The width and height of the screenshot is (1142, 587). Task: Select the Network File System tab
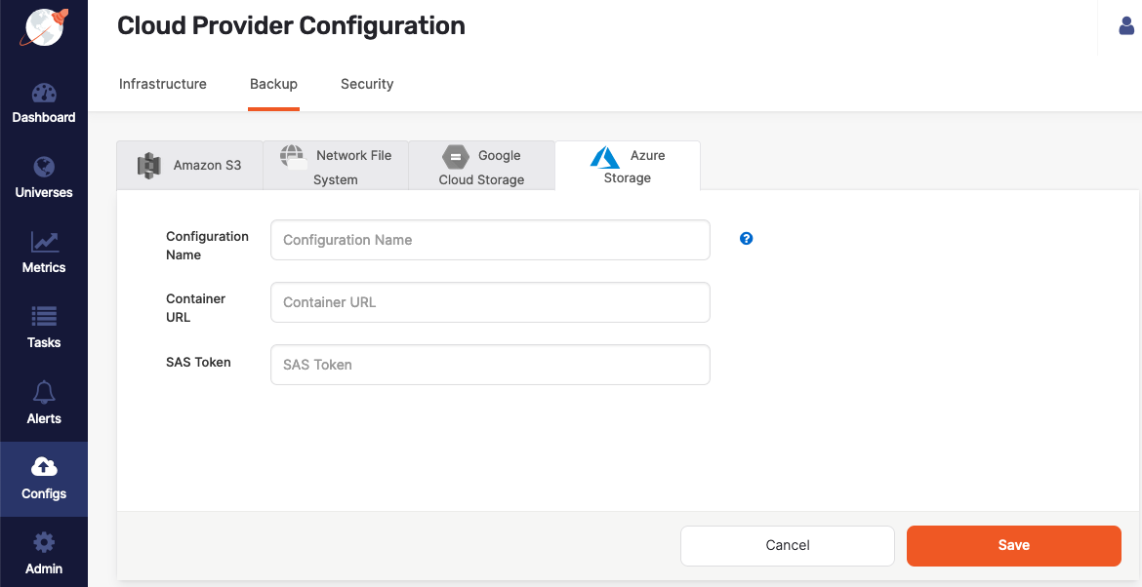(x=335, y=165)
